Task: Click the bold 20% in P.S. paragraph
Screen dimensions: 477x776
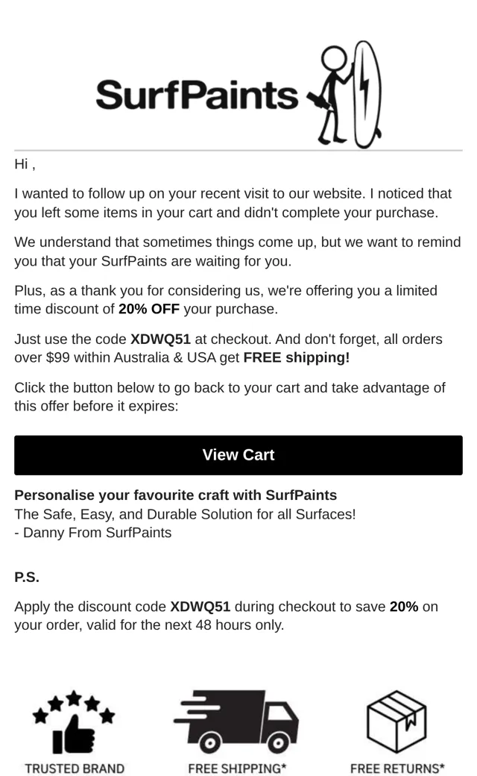Action: tap(404, 607)
